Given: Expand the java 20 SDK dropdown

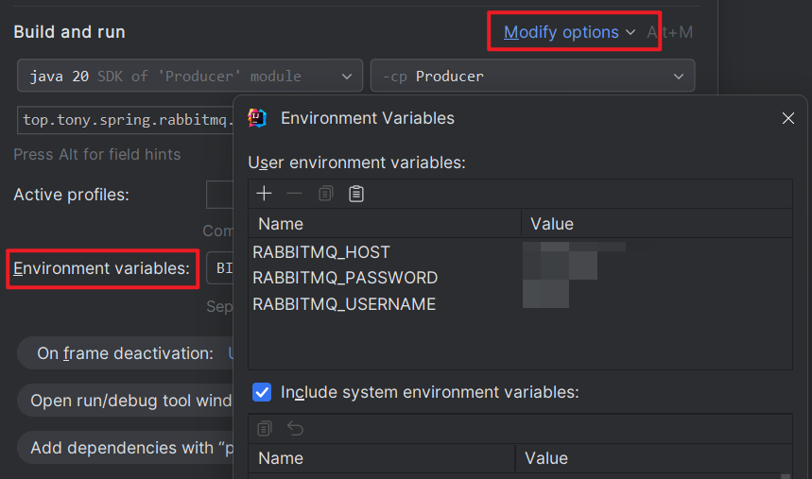Looking at the screenshot, I should click(x=189, y=77).
